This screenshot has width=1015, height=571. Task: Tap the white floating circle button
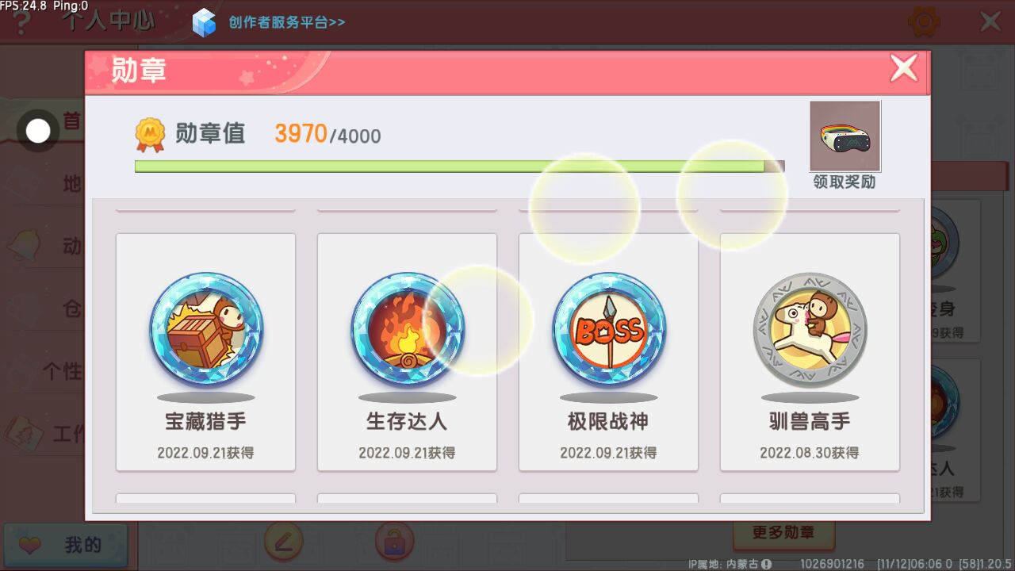click(38, 131)
